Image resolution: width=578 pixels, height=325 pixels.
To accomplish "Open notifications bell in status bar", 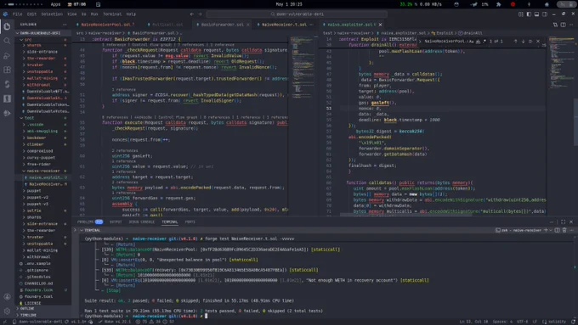I will pyautogui.click(x=573, y=322).
